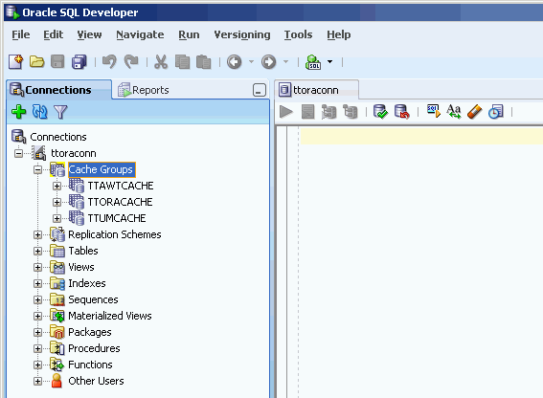Image resolution: width=543 pixels, height=398 pixels.
Task: Open the SQL Worksheet icon
Action: click(x=313, y=62)
